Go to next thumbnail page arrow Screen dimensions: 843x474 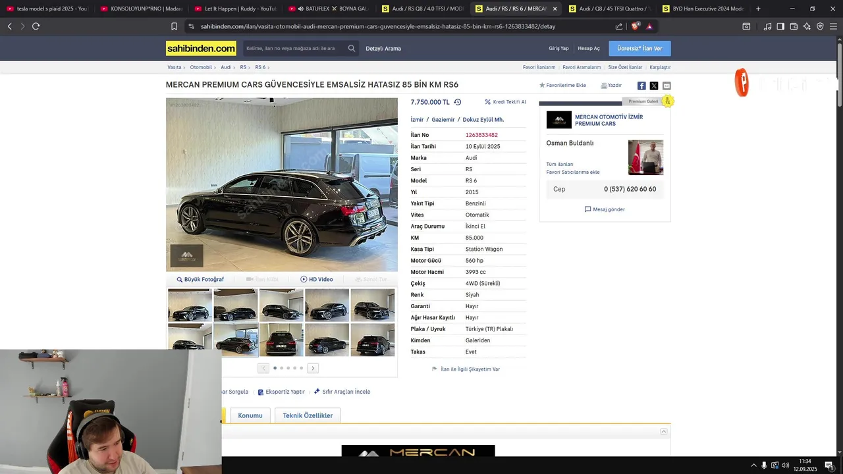click(x=313, y=368)
